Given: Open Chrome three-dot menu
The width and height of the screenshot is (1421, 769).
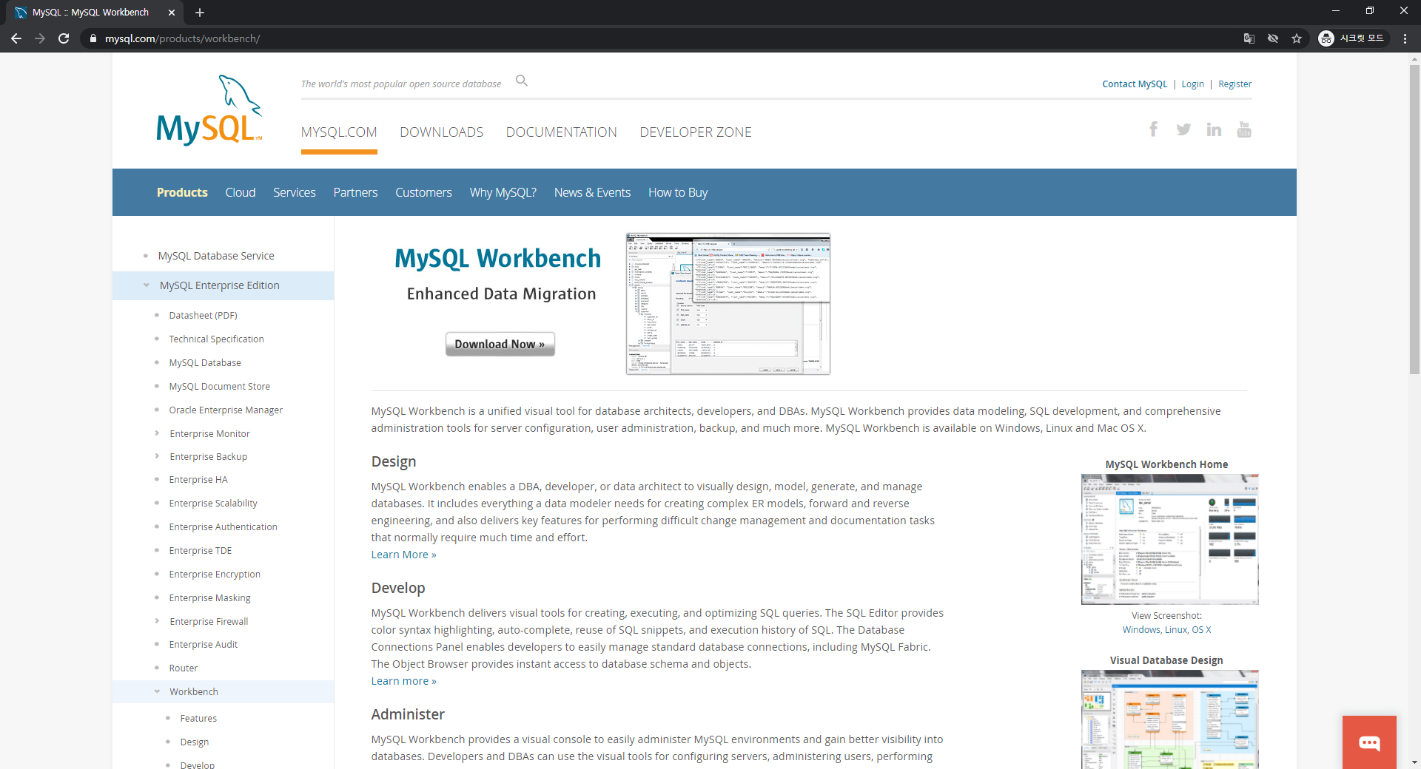Looking at the screenshot, I should 1405,38.
